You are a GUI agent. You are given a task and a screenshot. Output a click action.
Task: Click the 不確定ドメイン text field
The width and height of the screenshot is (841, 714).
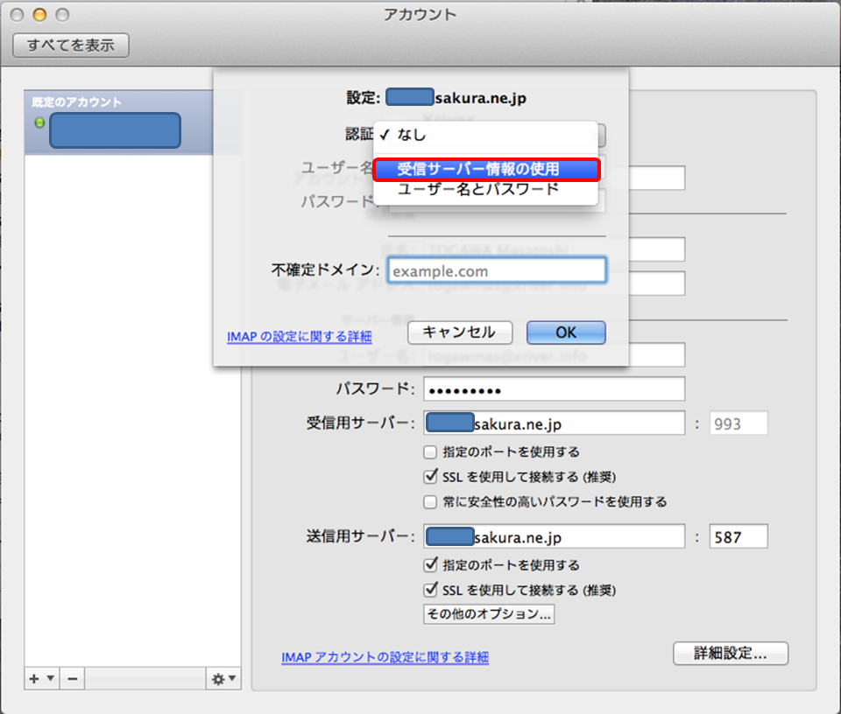pyautogui.click(x=497, y=271)
